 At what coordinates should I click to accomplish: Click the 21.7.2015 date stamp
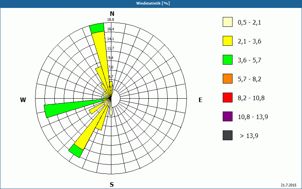tap(288, 185)
